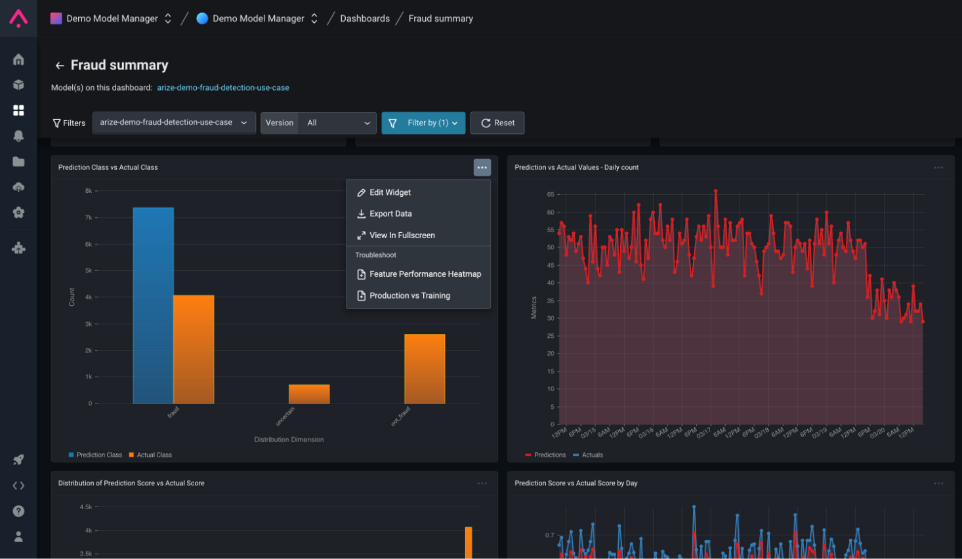The width and height of the screenshot is (962, 559).
Task: Click the Filters funnel icon
Action: [x=56, y=123]
